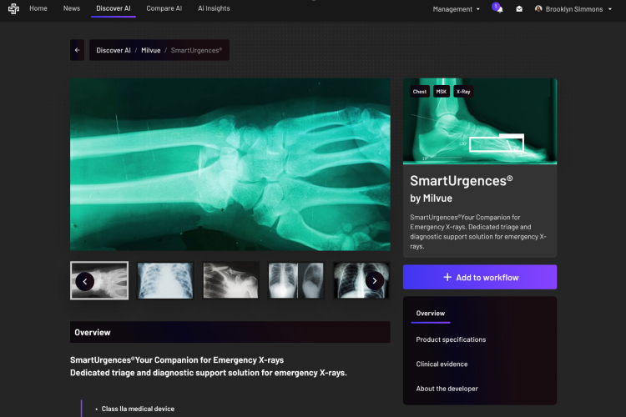Click the by Milvue text
Image resolution: width=626 pixels, height=417 pixels.
pyautogui.click(x=432, y=198)
